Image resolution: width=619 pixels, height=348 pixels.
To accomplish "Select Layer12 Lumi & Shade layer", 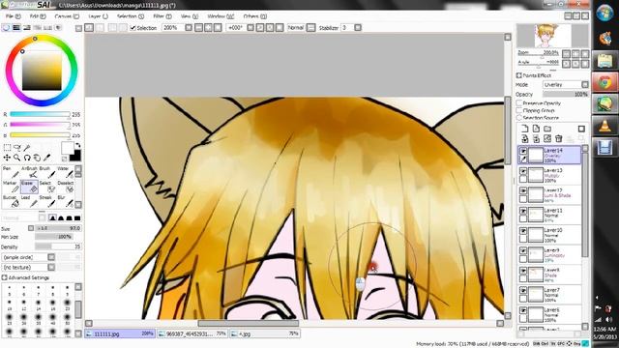I will click(x=549, y=195).
